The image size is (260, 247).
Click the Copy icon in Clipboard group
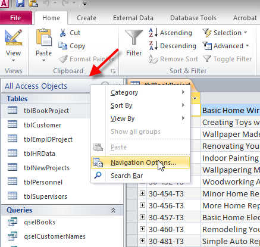(x=62, y=46)
